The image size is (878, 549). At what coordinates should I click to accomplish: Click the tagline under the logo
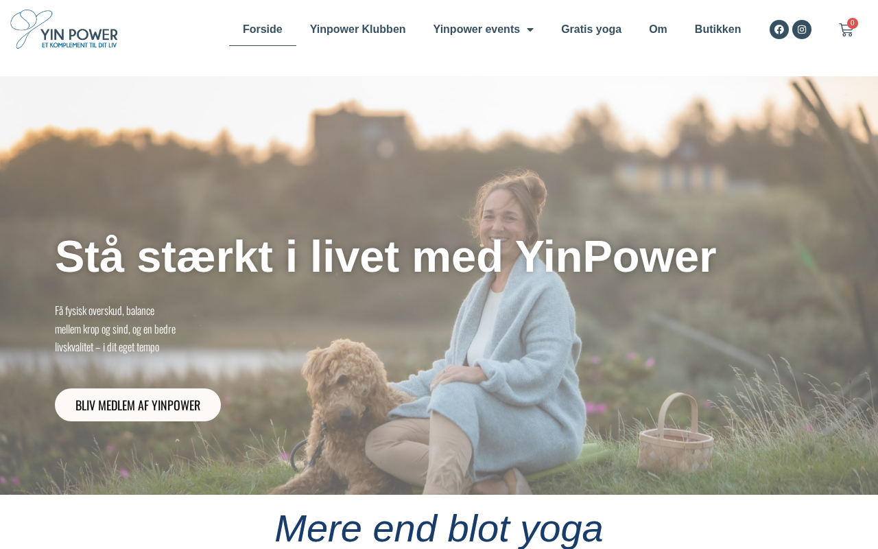pyautogui.click(x=80, y=45)
